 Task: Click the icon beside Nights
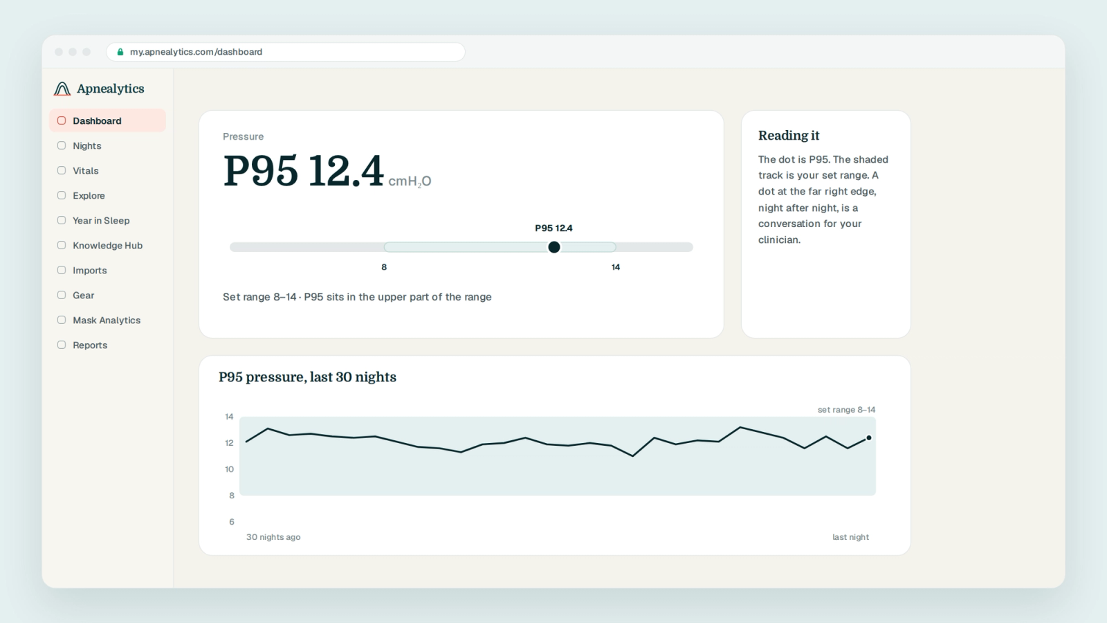coord(62,145)
